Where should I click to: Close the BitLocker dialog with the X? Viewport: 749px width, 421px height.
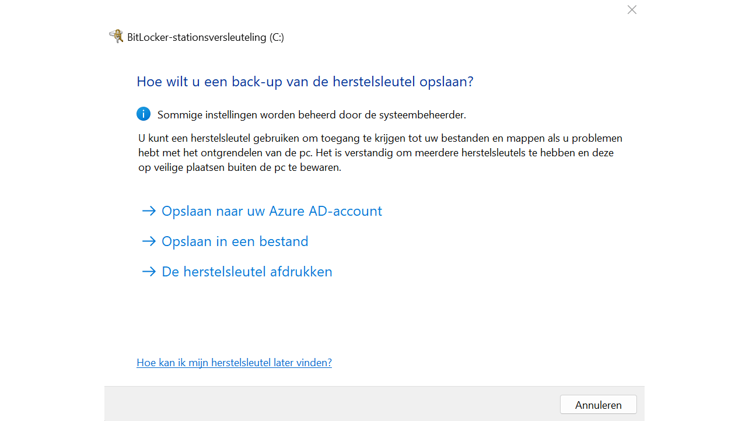click(x=632, y=10)
